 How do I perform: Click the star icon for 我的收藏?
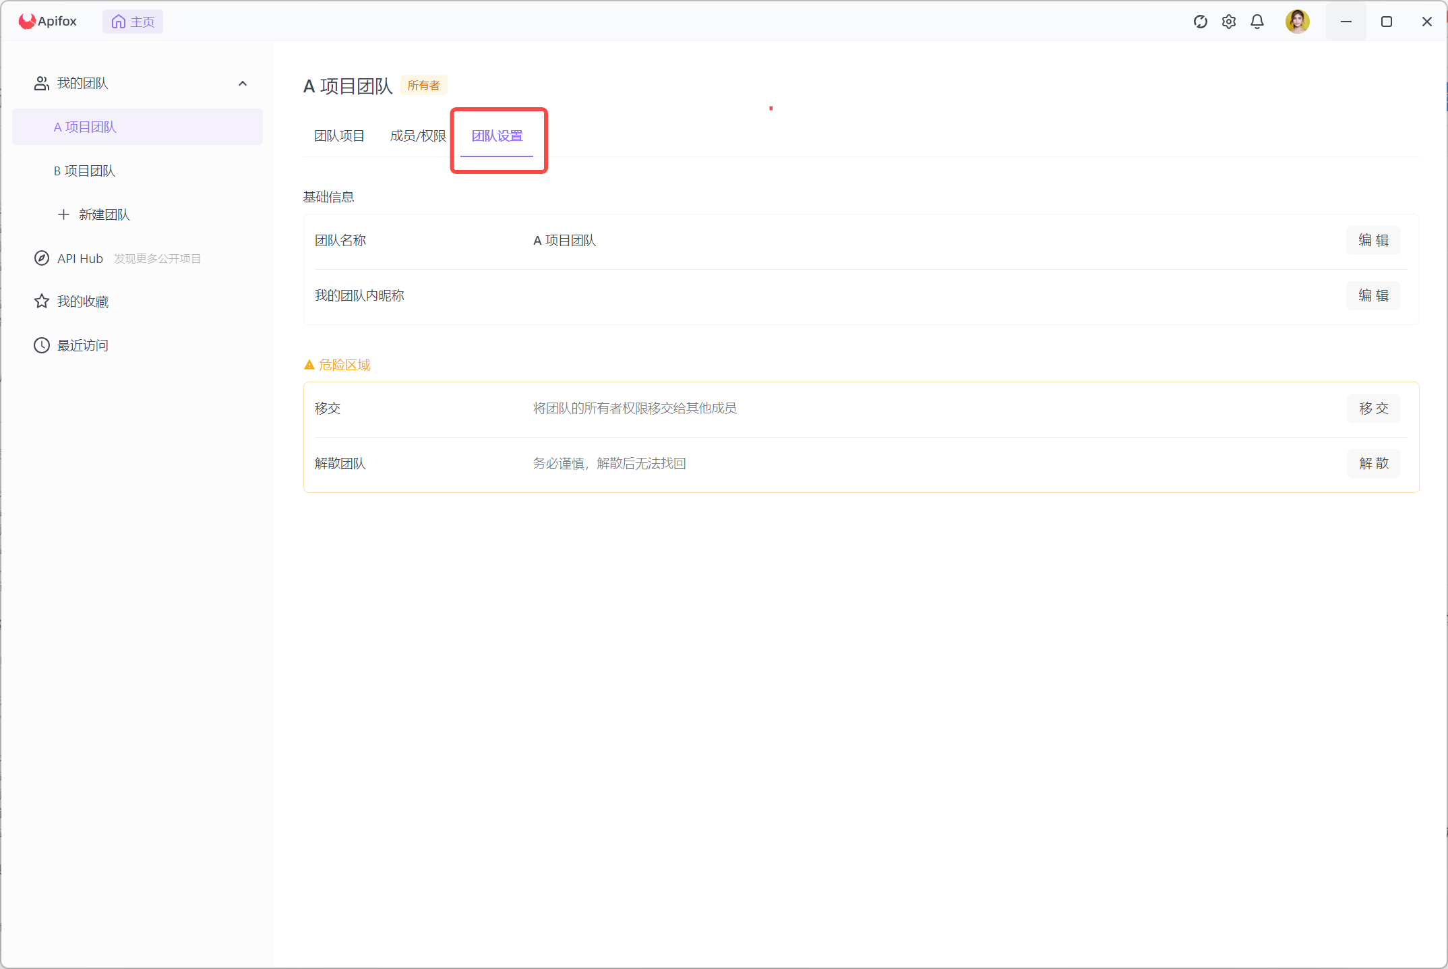42,301
